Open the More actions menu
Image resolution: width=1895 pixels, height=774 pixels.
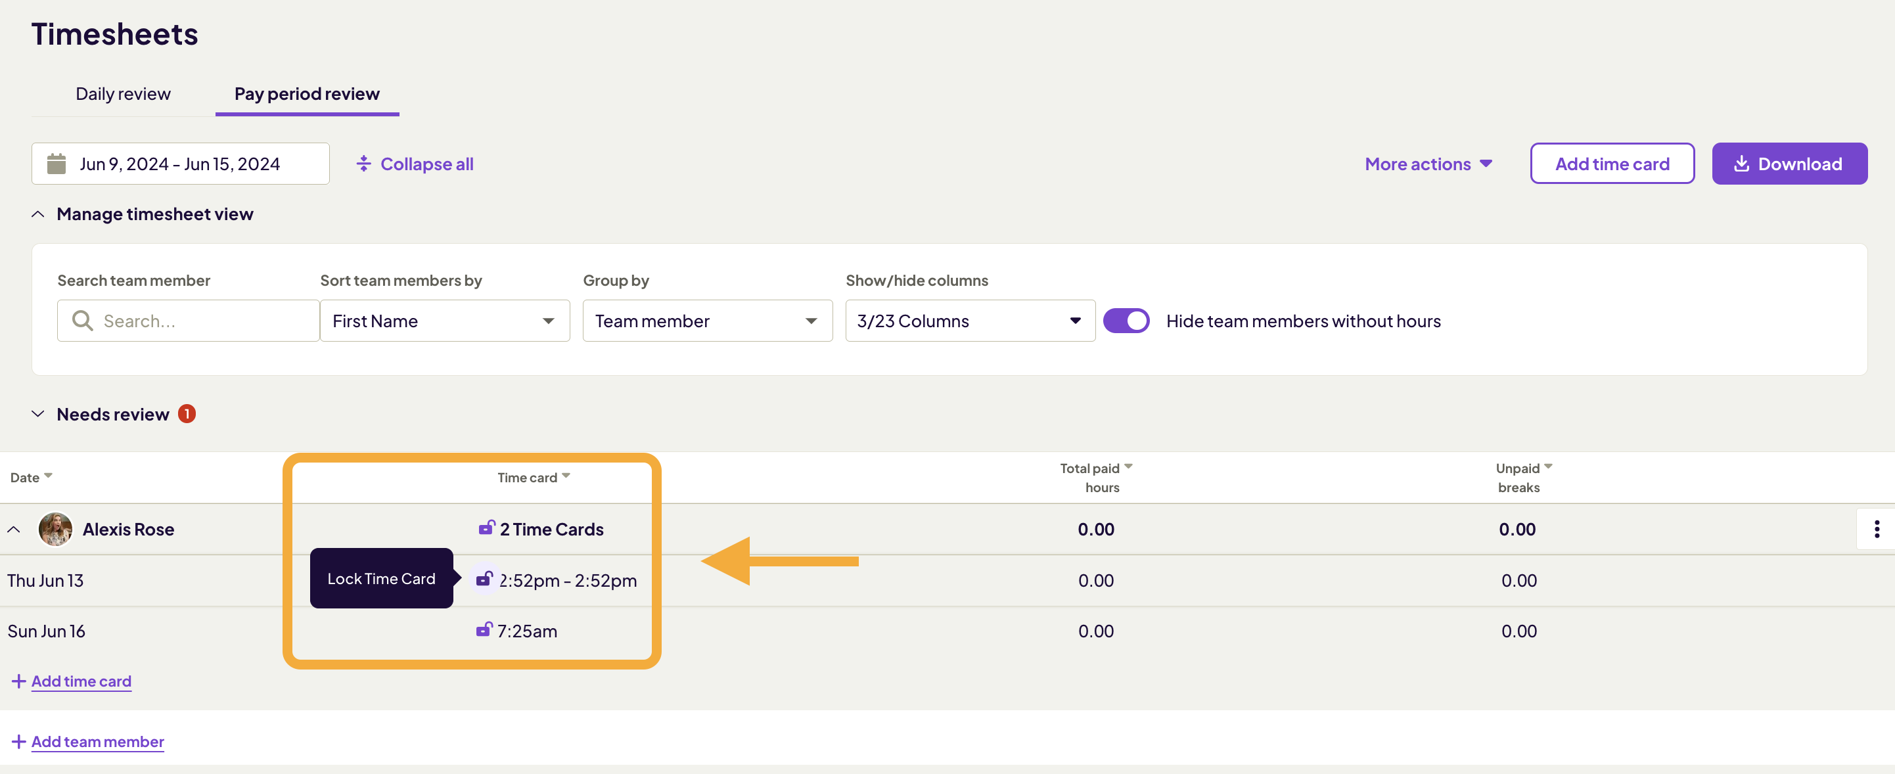pos(1428,164)
